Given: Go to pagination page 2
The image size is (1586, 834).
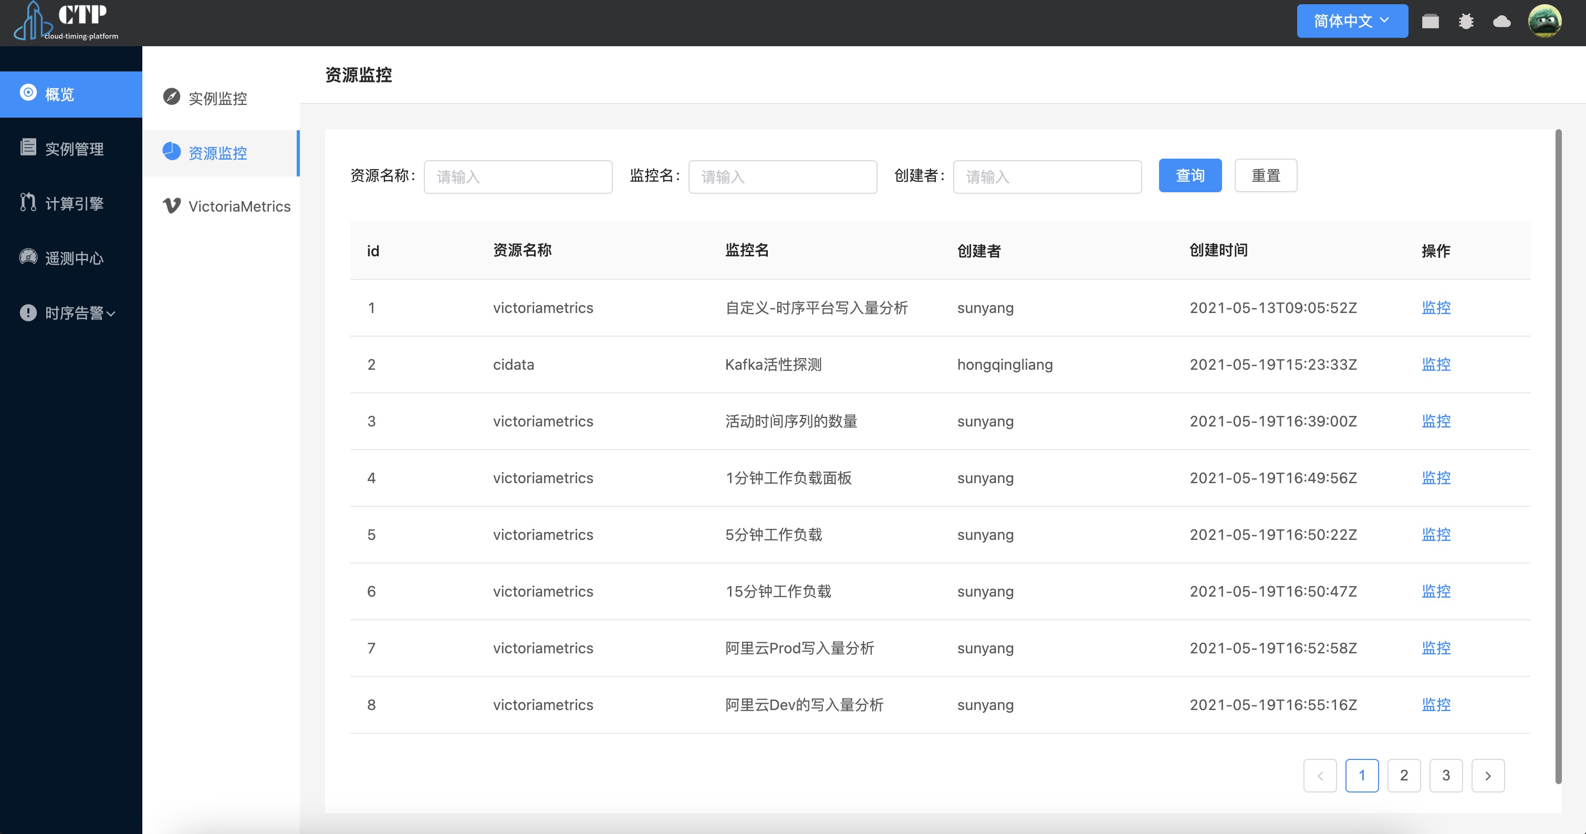Looking at the screenshot, I should point(1404,776).
